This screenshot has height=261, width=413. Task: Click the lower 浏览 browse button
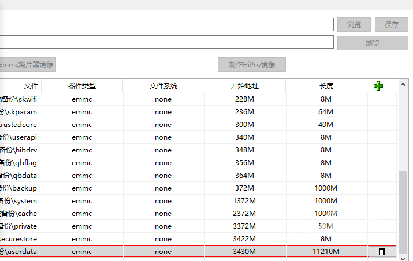pos(373,43)
